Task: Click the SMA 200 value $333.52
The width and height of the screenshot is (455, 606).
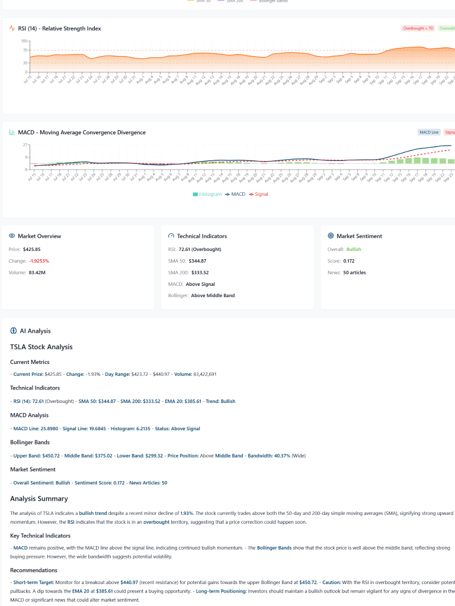Action: pyautogui.click(x=200, y=272)
